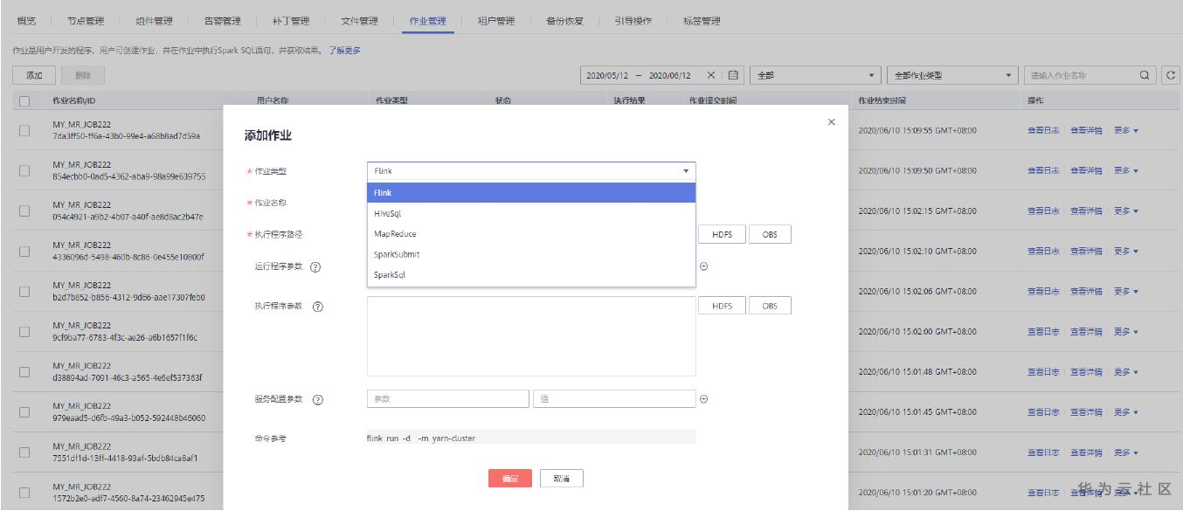The image size is (1183, 511).
Task: Open 查看详情 for job ending 15:01:31
Action: coord(1086,452)
